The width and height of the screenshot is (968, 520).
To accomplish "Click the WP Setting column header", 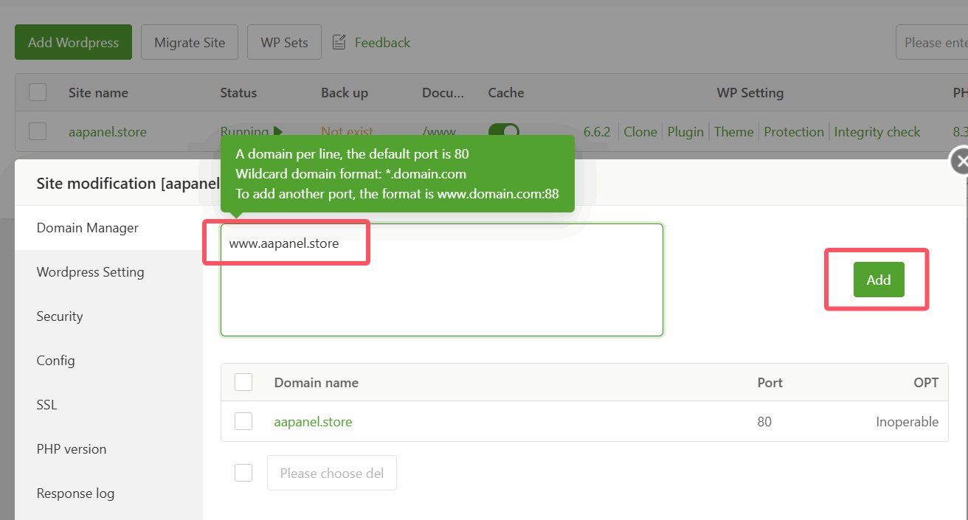I will click(x=750, y=93).
